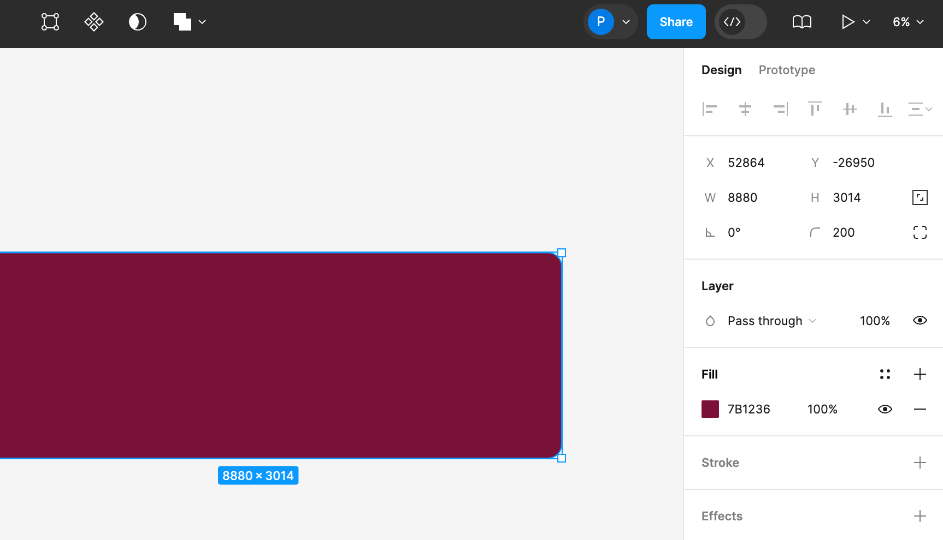
Task: Click the create component icon
Action: (x=94, y=22)
